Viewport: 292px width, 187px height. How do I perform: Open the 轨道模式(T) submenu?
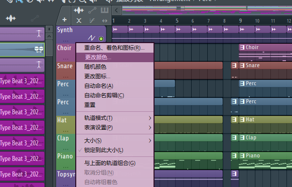point(115,118)
